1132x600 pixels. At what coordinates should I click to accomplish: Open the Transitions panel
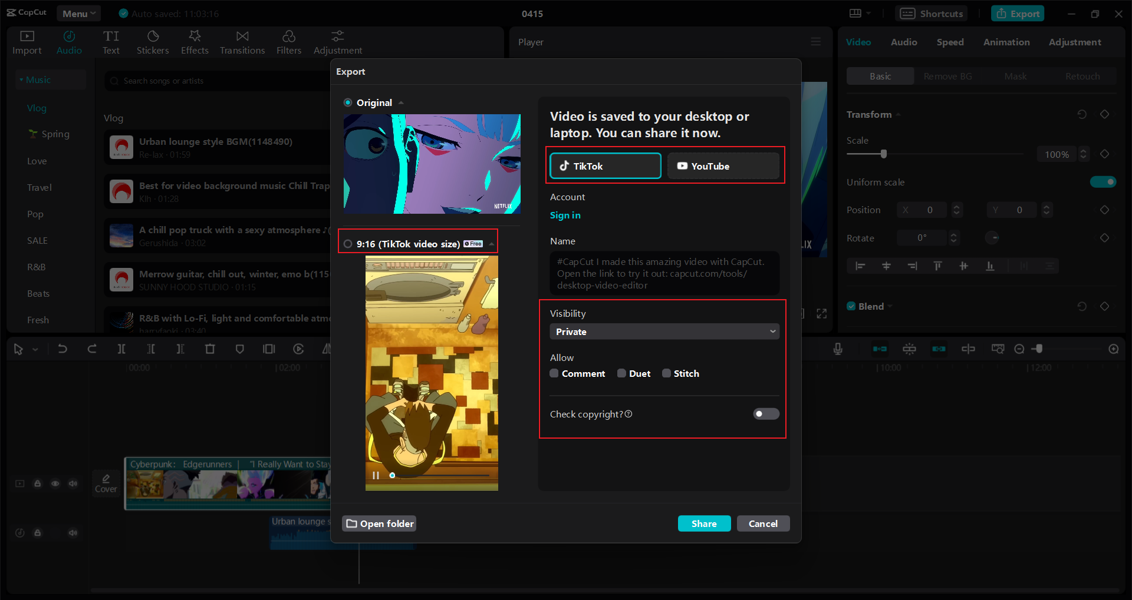pyautogui.click(x=242, y=42)
